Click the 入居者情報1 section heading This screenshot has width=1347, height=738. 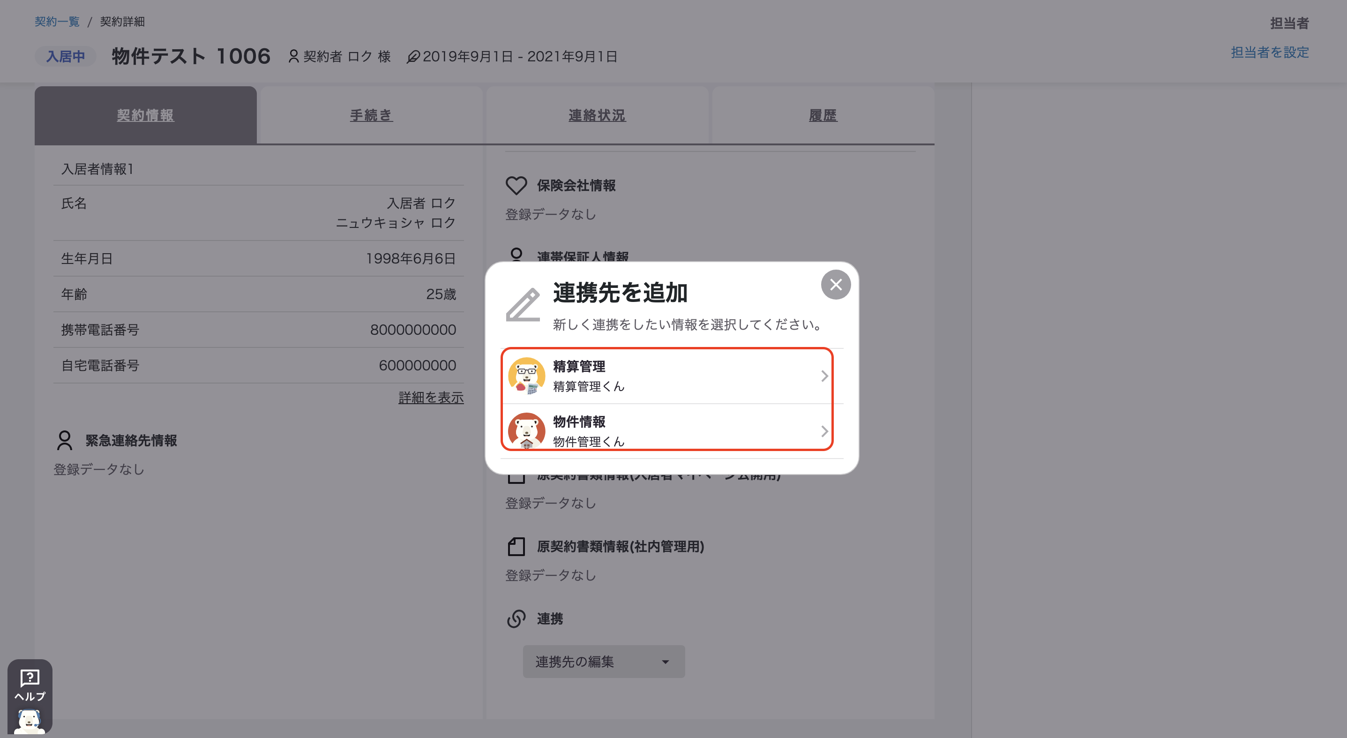click(x=97, y=169)
